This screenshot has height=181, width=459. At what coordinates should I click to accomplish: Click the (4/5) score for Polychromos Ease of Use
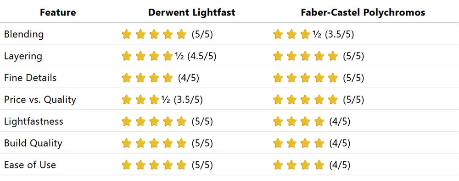pos(340,165)
